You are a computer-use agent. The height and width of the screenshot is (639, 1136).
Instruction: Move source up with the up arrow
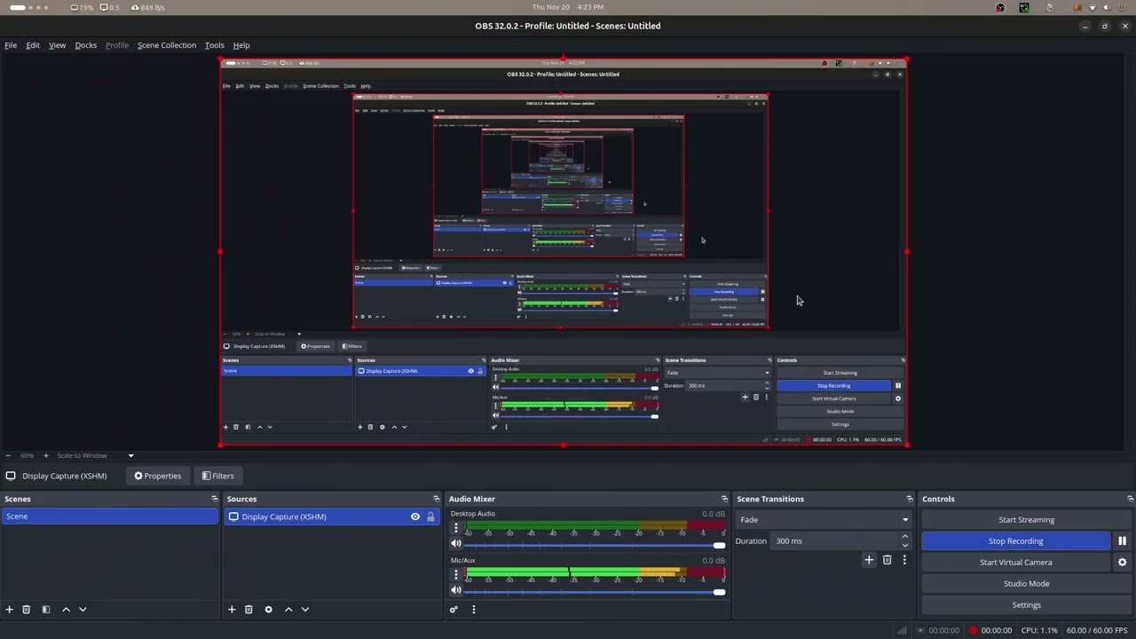point(288,610)
